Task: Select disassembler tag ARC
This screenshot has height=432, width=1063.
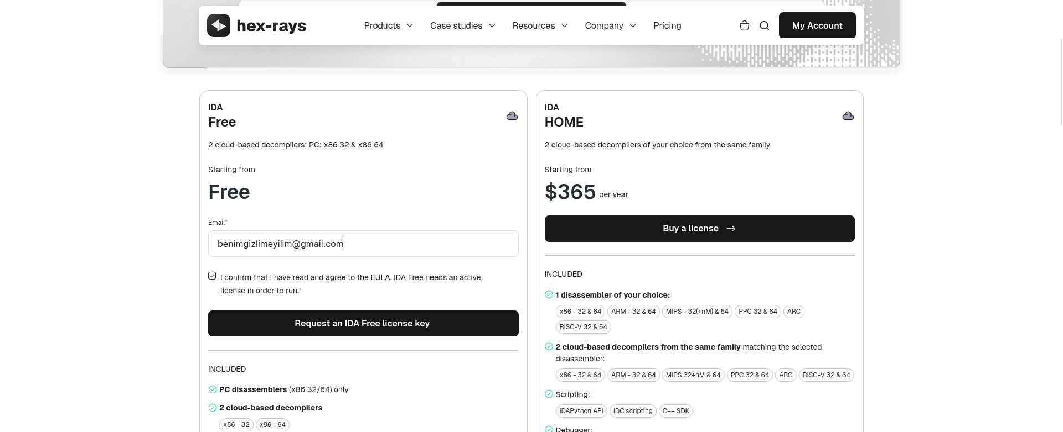Action: click(x=794, y=312)
